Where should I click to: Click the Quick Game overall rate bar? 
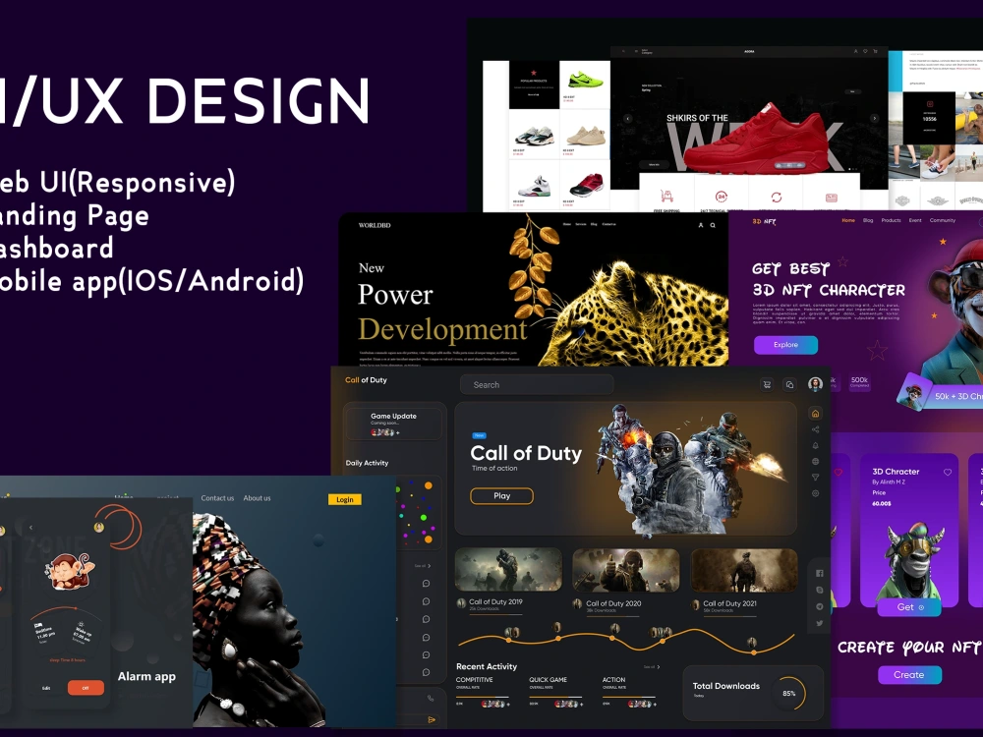pyautogui.click(x=555, y=697)
